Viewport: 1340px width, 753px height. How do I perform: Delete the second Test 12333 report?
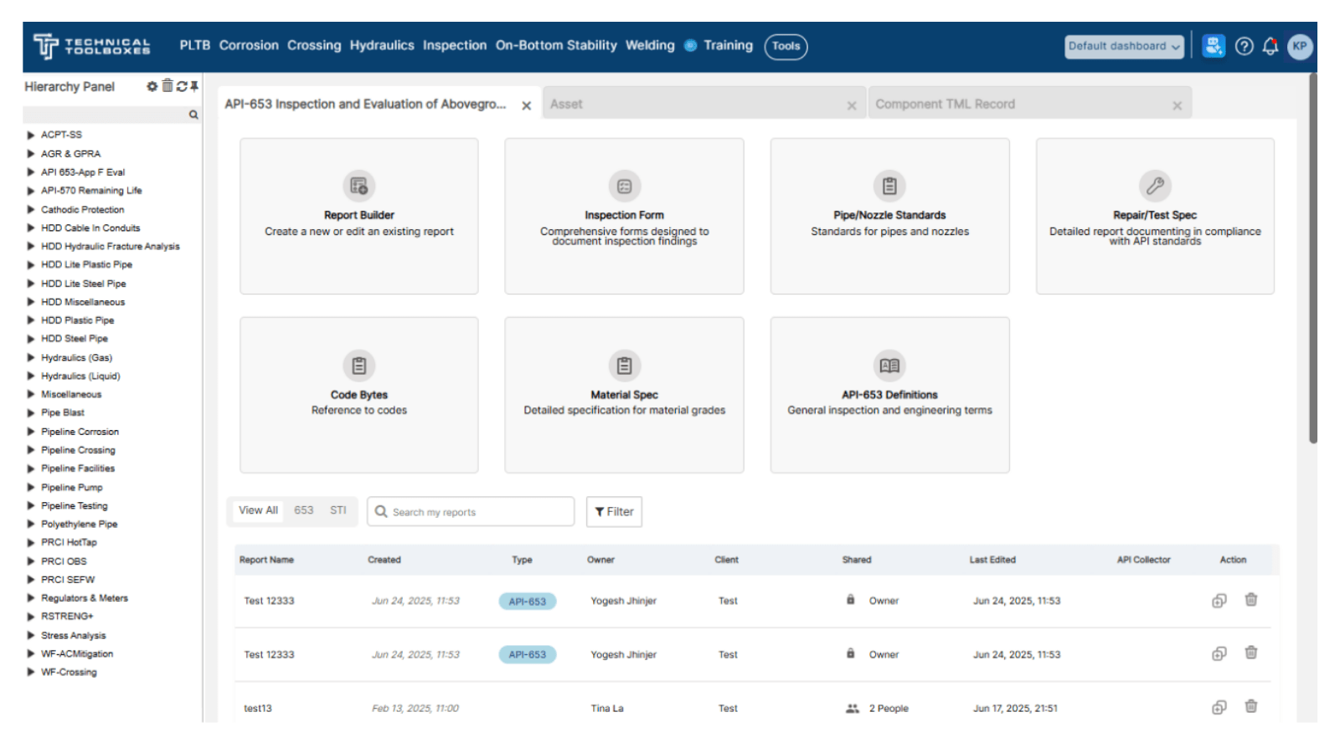[1251, 653]
